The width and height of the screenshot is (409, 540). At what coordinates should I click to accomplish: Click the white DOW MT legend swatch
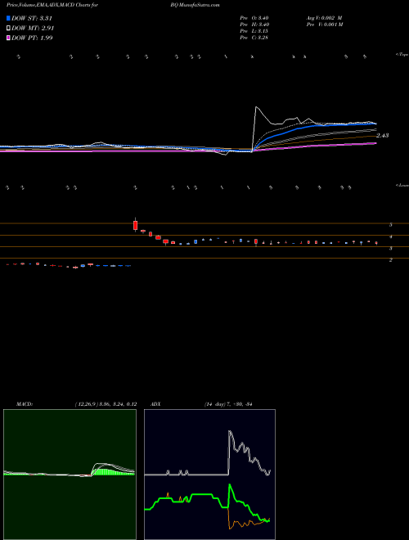8,29
